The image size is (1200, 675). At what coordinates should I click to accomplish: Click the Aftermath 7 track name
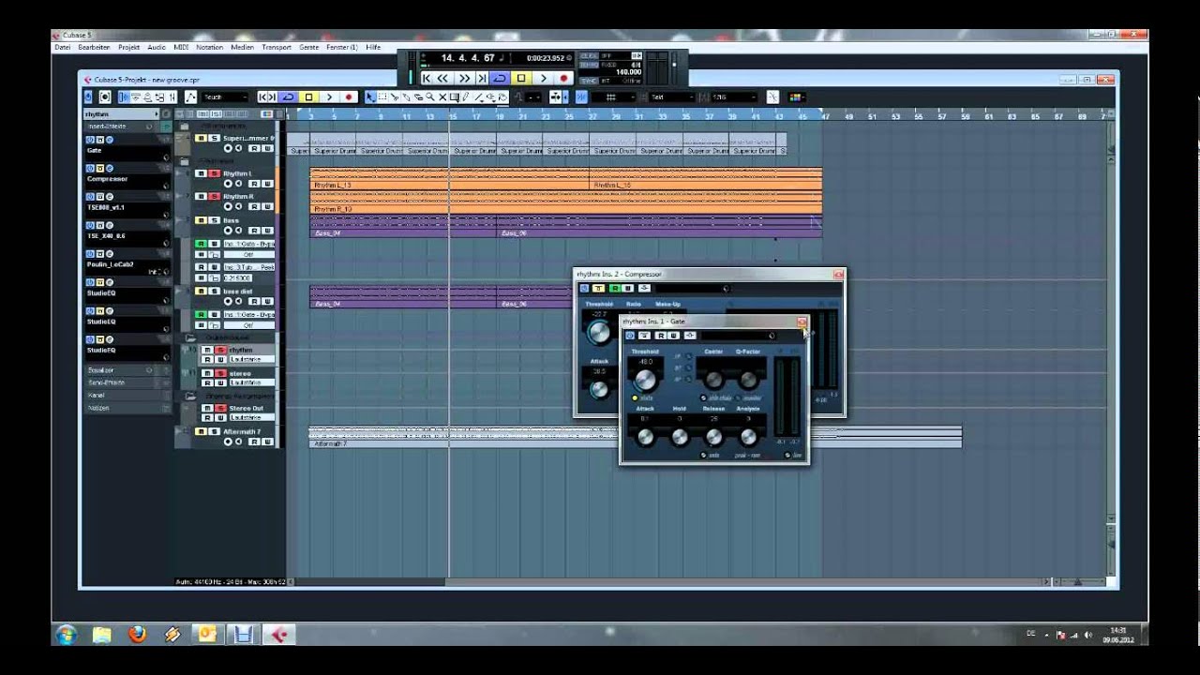pos(242,431)
